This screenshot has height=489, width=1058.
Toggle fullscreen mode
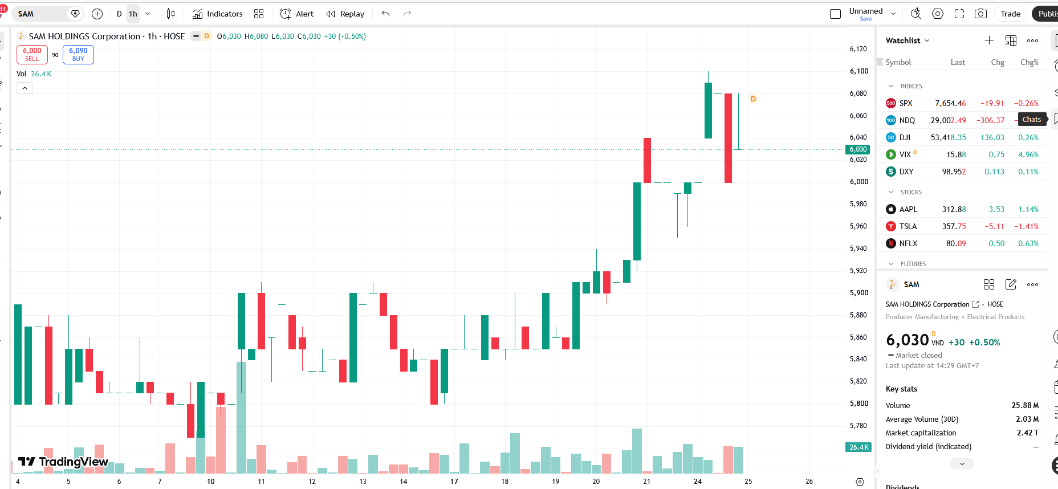[959, 14]
